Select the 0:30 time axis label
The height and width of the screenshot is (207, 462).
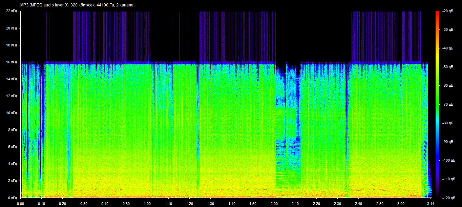coord(84,204)
